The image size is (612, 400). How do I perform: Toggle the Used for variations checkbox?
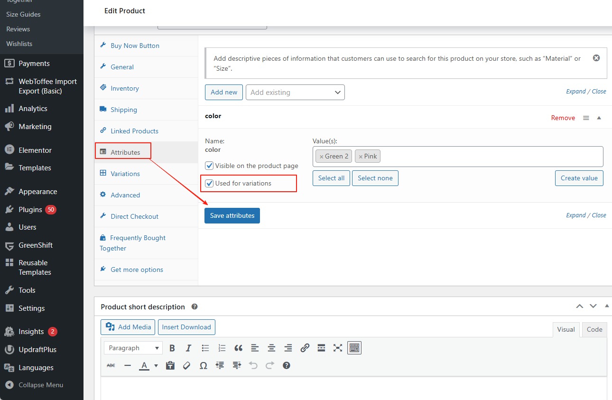tap(209, 183)
